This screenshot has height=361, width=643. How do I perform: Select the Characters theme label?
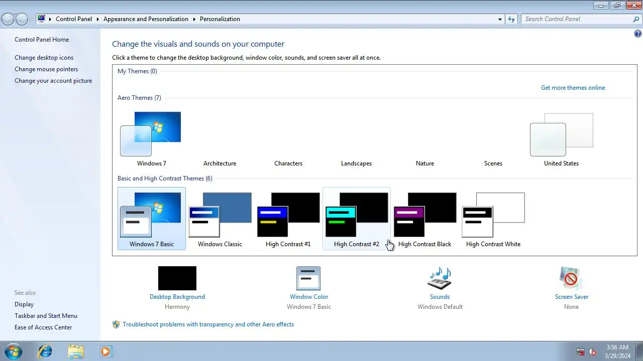coord(288,163)
